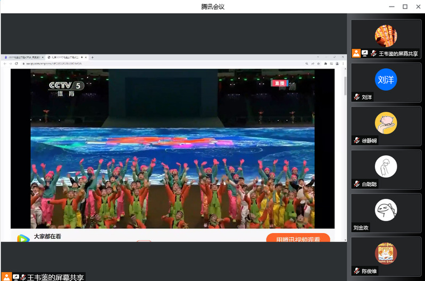Screen dimensions: 425x281
Task: Open the browser three-dot menu
Action: 343,63
